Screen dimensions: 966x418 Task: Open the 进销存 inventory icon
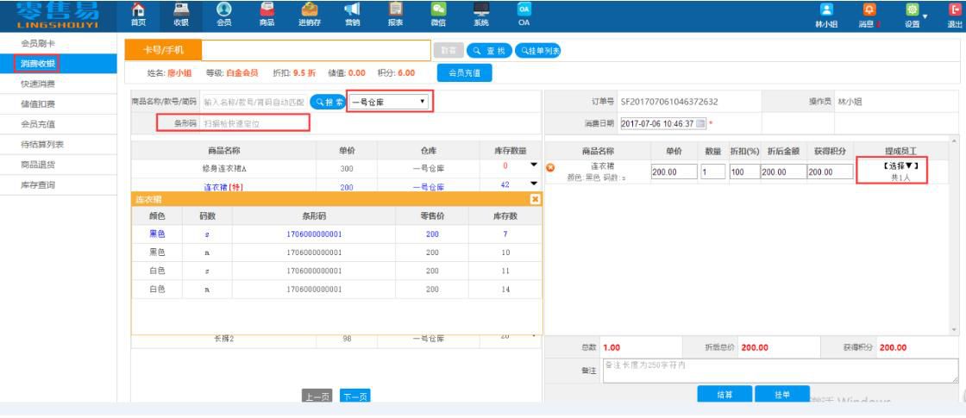(310, 14)
